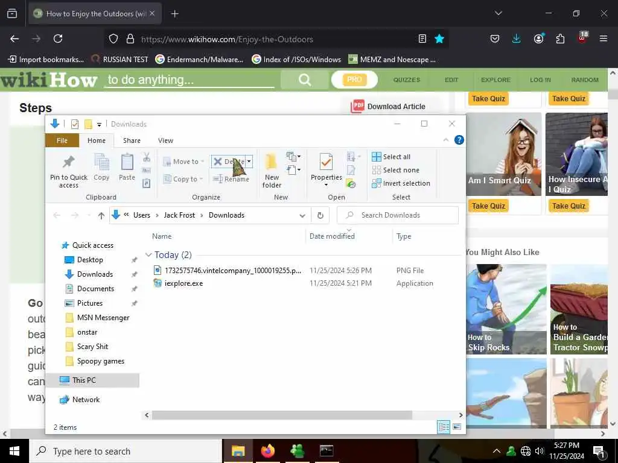Switch to Large icons view layout icon
This screenshot has width=618, height=463.
pos(457,427)
